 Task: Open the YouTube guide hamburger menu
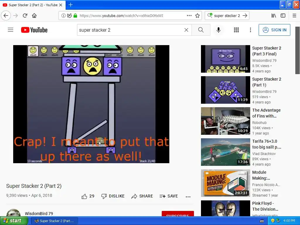click(11, 30)
